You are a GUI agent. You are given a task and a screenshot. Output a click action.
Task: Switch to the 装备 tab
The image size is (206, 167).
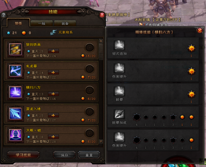pos(65,23)
